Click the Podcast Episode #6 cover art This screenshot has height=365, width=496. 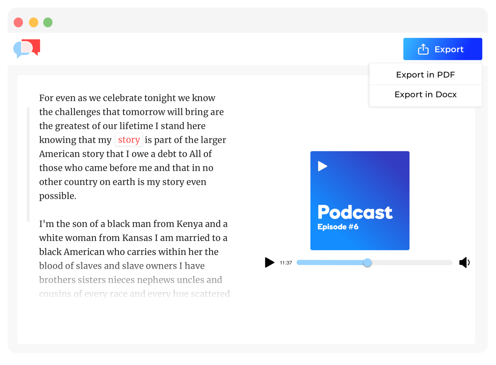point(360,200)
